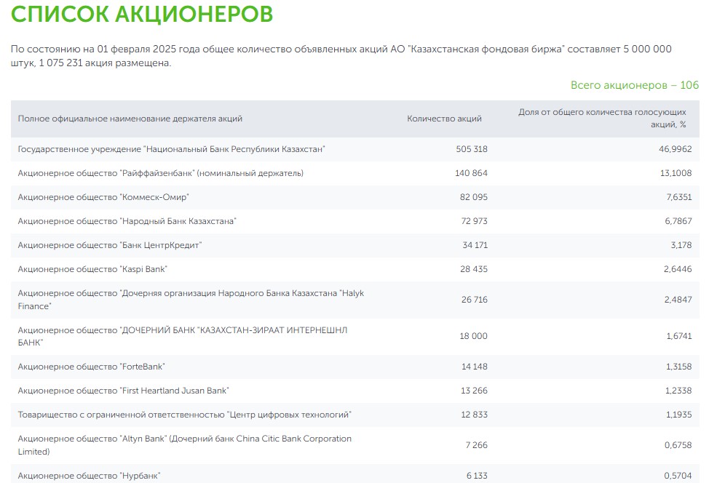Click the percentage 2,6446

[678, 270]
